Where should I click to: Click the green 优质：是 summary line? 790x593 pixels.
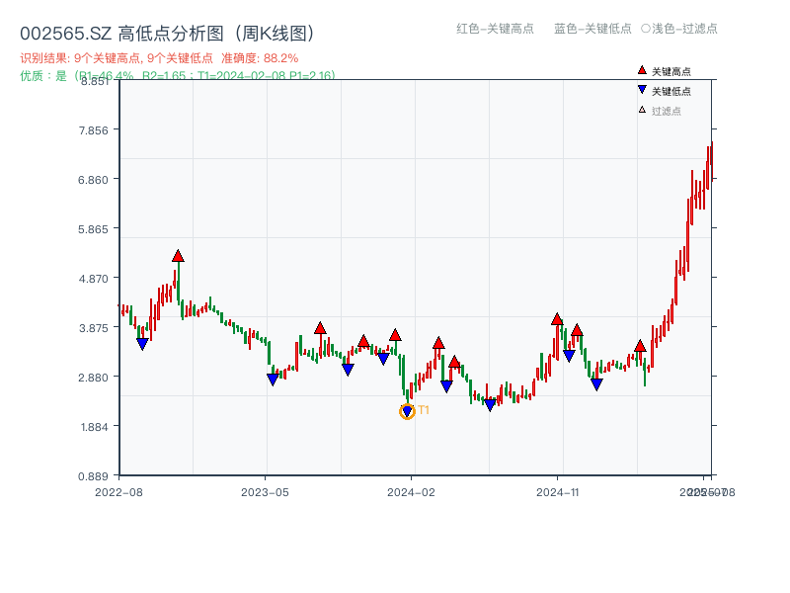coord(178,76)
